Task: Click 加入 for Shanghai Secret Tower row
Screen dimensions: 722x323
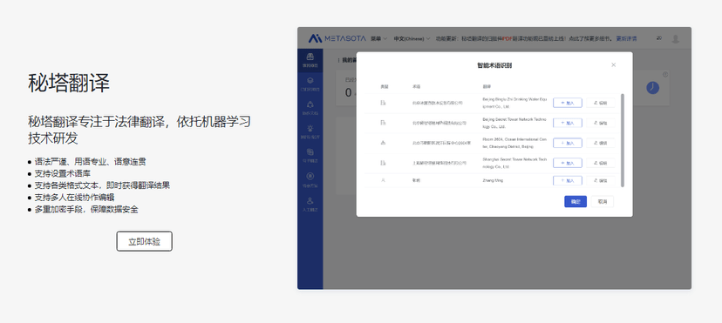Action: tap(568, 163)
